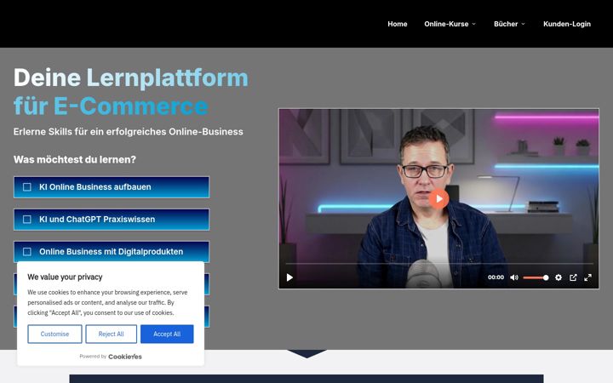This screenshot has width=613, height=383.
Task: Click the subtitle 'Erlerne Skills für ein erfolgreiches Online-Business'
Action: point(129,132)
